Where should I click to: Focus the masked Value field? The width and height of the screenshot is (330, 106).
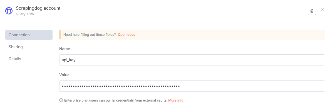click(x=192, y=86)
